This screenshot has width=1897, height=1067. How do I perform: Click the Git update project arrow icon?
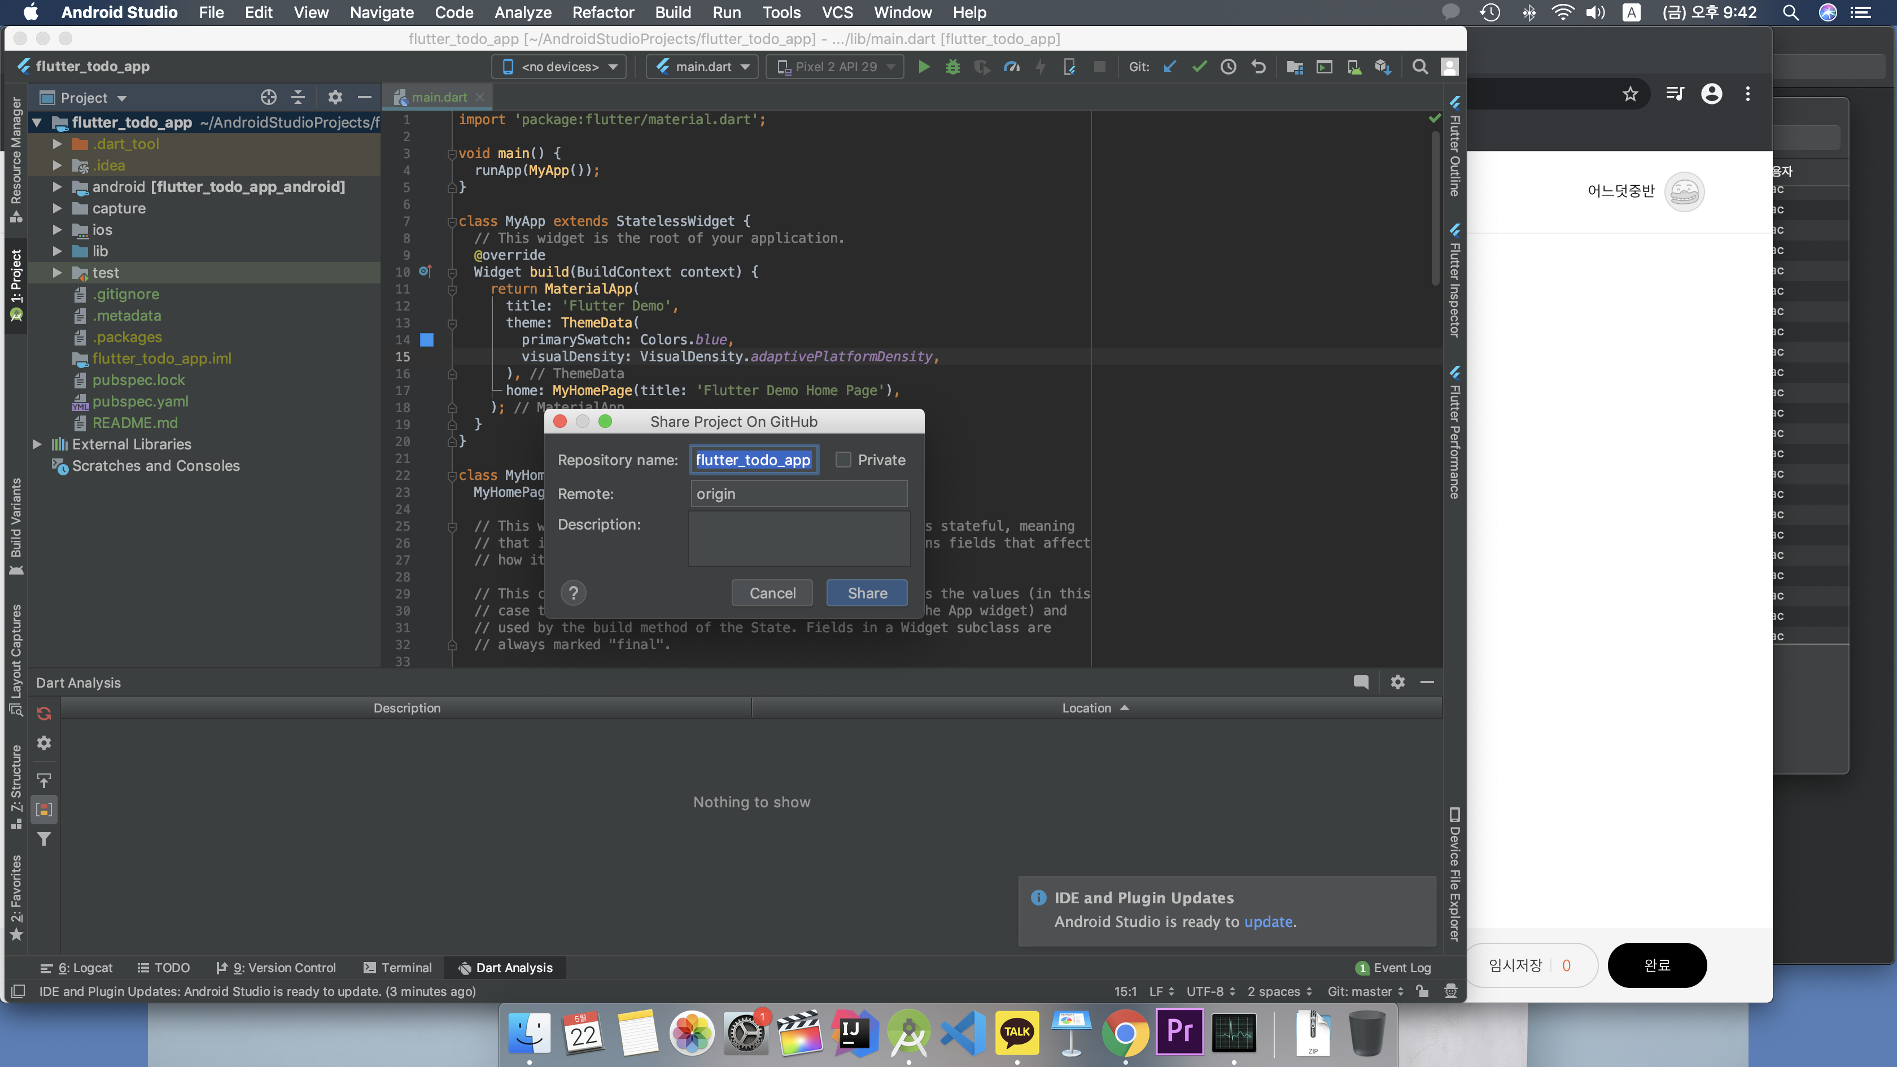point(1169,67)
